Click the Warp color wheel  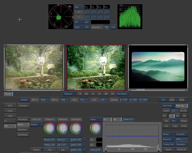click(x=96, y=128)
